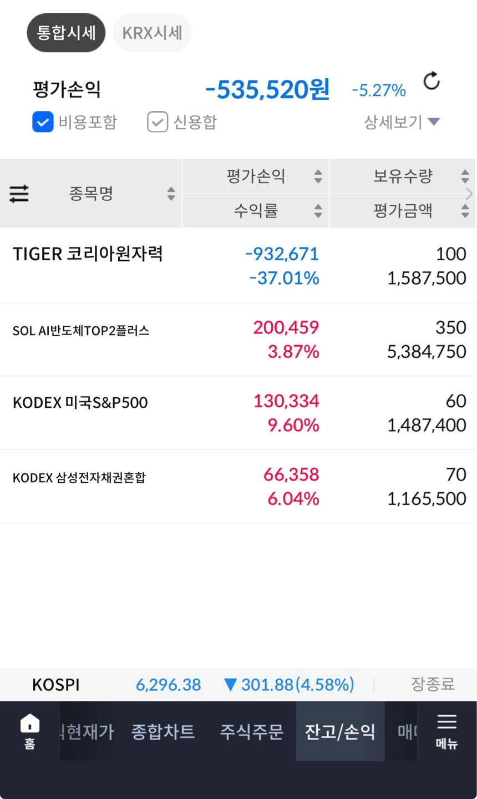Sort by 평가금액 using its sort arrows
The width and height of the screenshot is (477, 799).
465,211
